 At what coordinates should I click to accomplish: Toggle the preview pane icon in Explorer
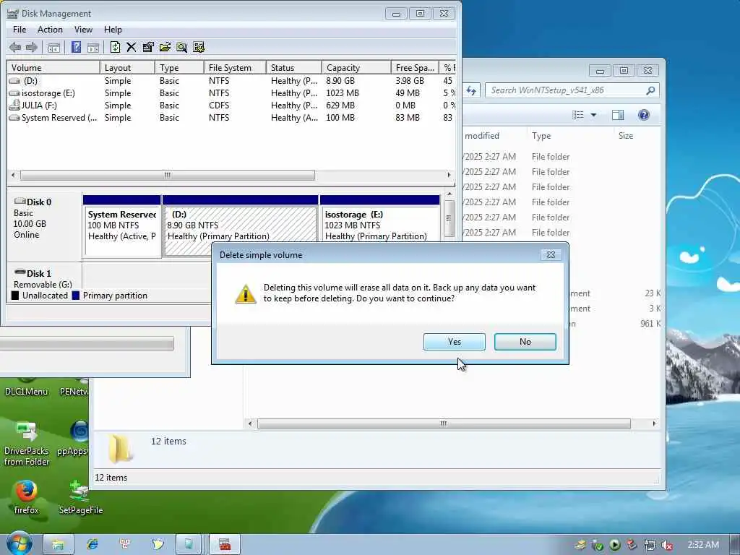617,115
